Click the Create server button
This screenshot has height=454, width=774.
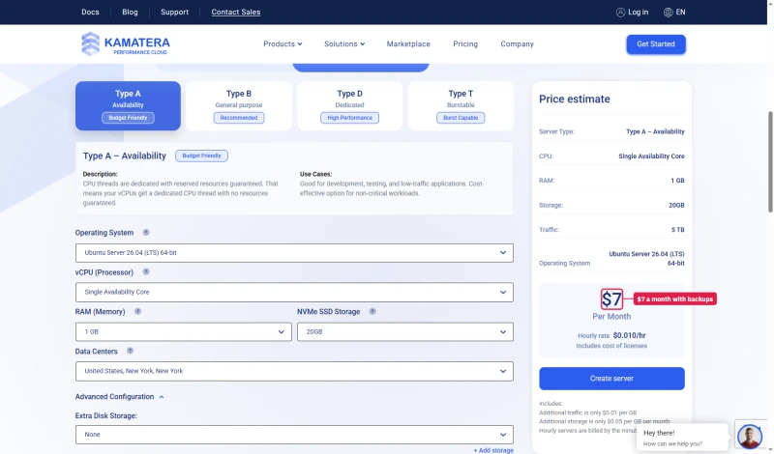pos(611,379)
